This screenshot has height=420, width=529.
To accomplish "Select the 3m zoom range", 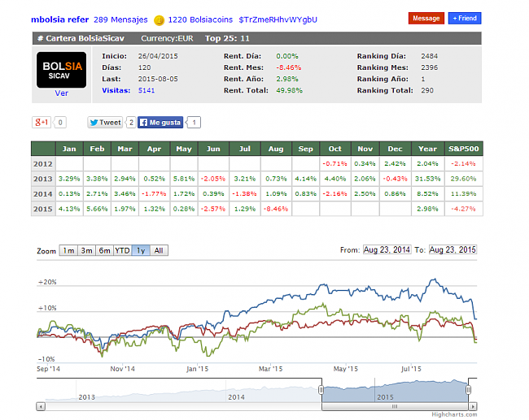I will [x=86, y=250].
